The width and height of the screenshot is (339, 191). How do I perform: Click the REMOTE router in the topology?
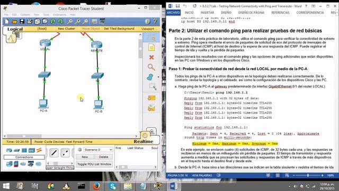(96, 45)
